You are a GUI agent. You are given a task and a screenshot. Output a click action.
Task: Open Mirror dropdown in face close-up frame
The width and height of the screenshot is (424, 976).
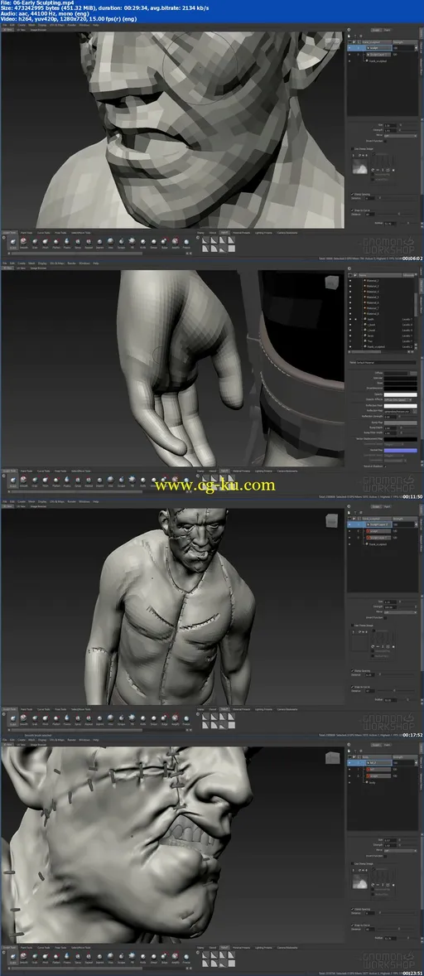tap(400, 136)
